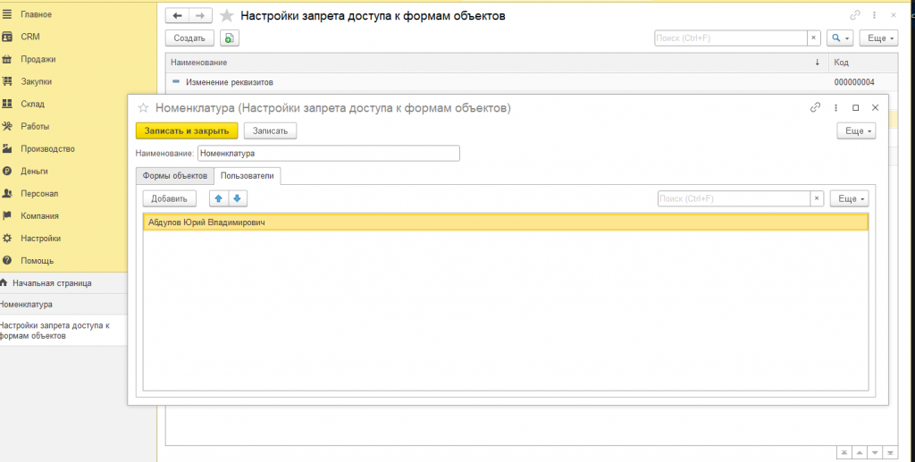The width and height of the screenshot is (915, 462).
Task: Open the Главное section icon
Action: (7, 14)
